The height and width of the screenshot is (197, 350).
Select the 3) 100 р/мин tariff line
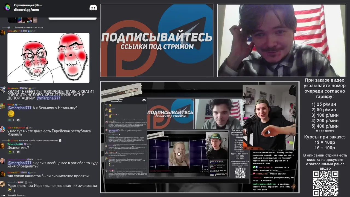tap(325, 115)
